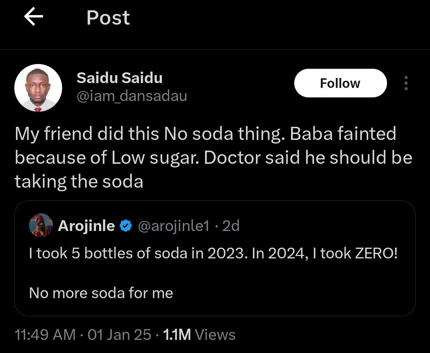
Task: Click the Saidu Saidu display name
Action: point(119,78)
